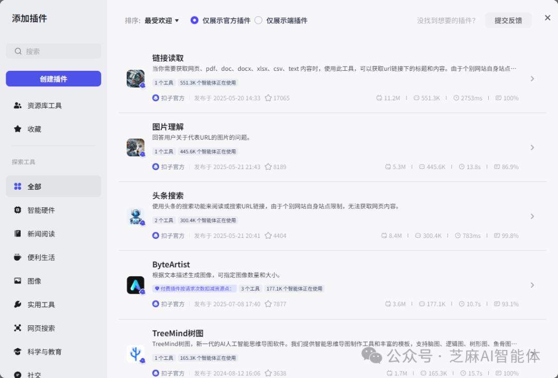Image resolution: width=558 pixels, height=378 pixels.
Task: Click the 科学与教育 graduation cap icon
Action: point(18,351)
